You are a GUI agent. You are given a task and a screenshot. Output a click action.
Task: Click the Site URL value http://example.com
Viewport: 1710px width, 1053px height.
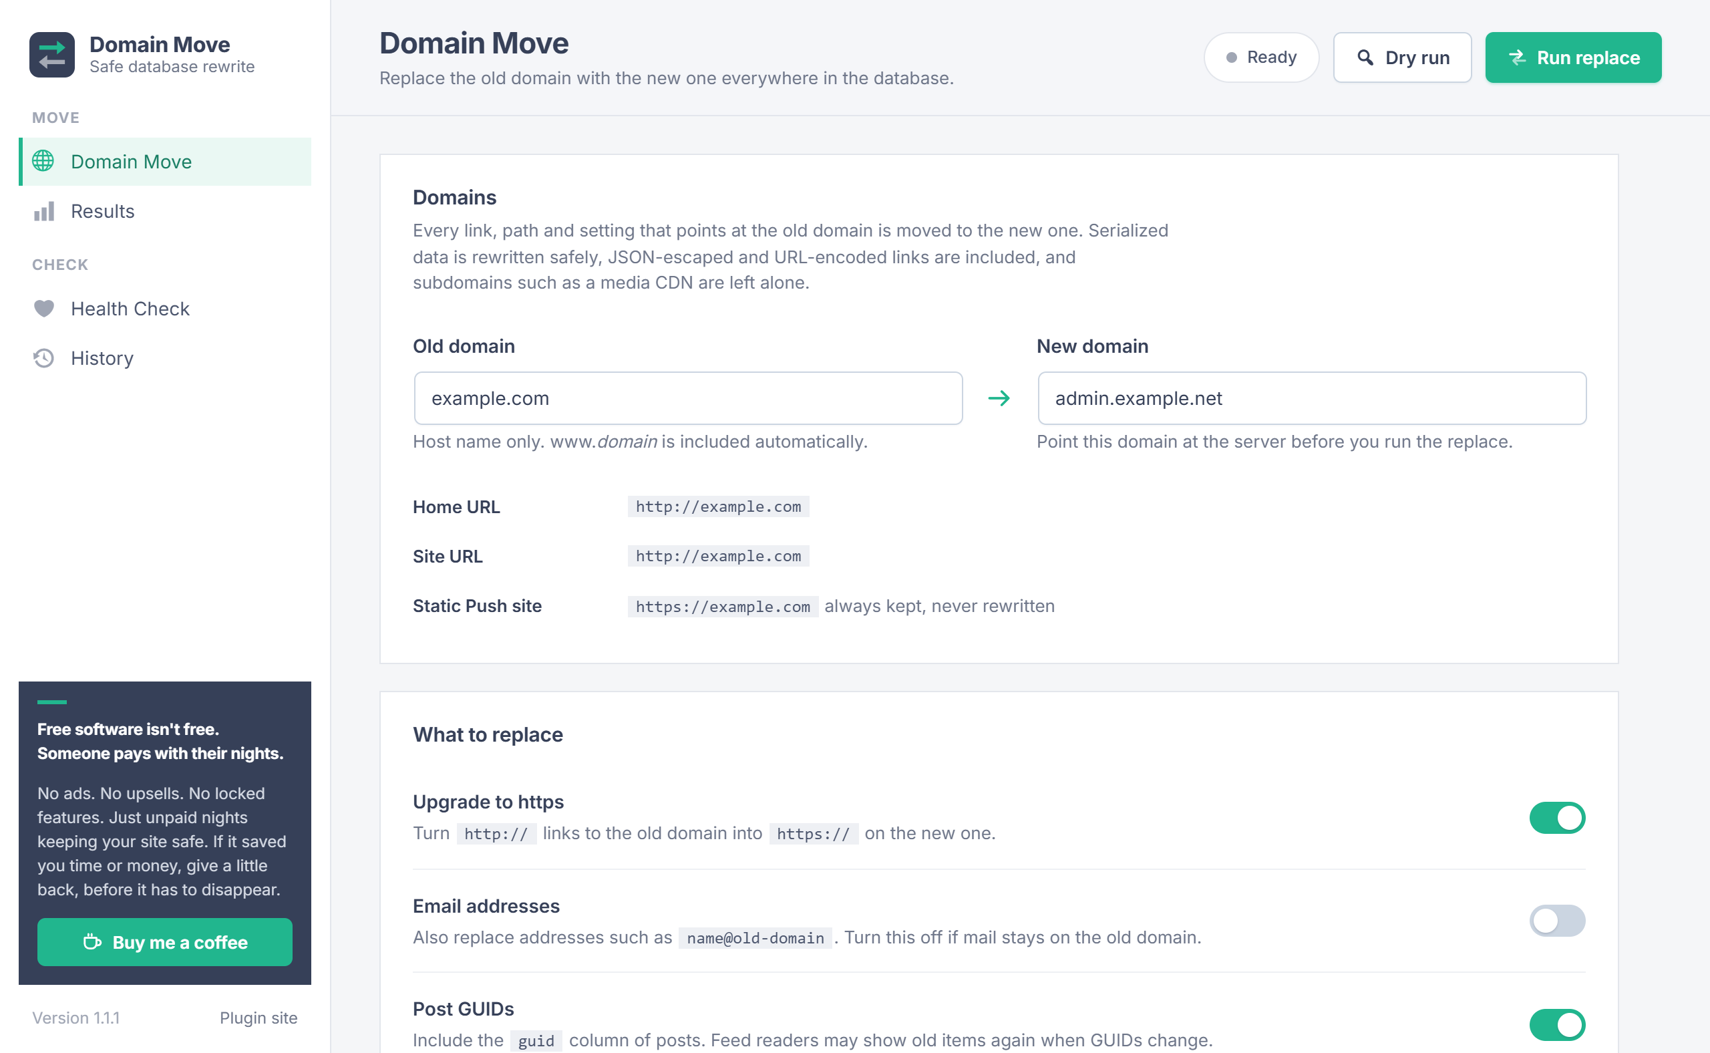pos(718,556)
